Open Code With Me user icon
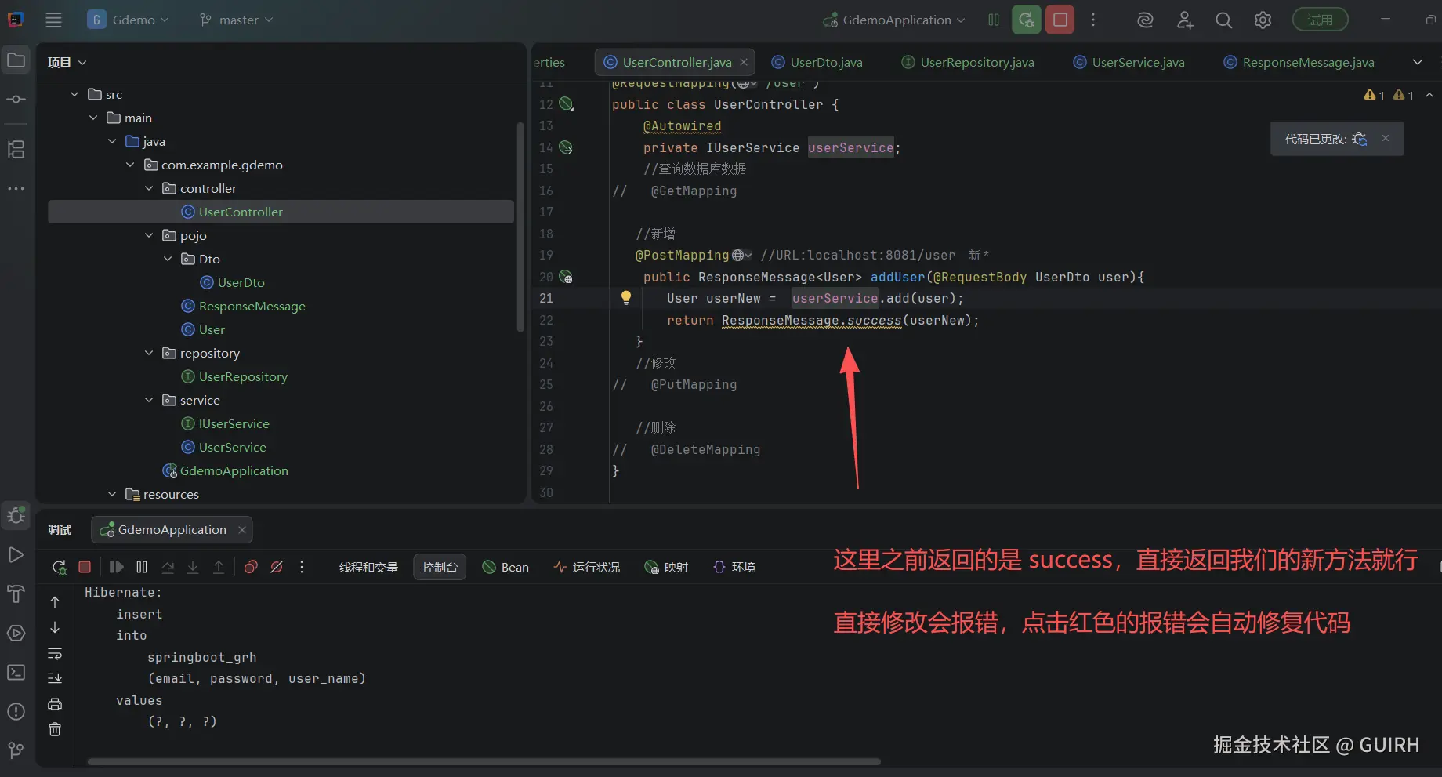This screenshot has width=1442, height=777. point(1185,20)
